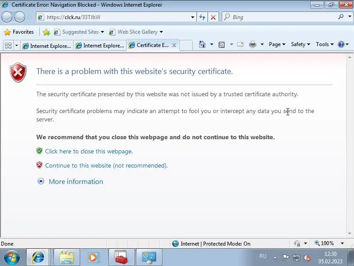Click the Help question mark icon

click(341, 44)
